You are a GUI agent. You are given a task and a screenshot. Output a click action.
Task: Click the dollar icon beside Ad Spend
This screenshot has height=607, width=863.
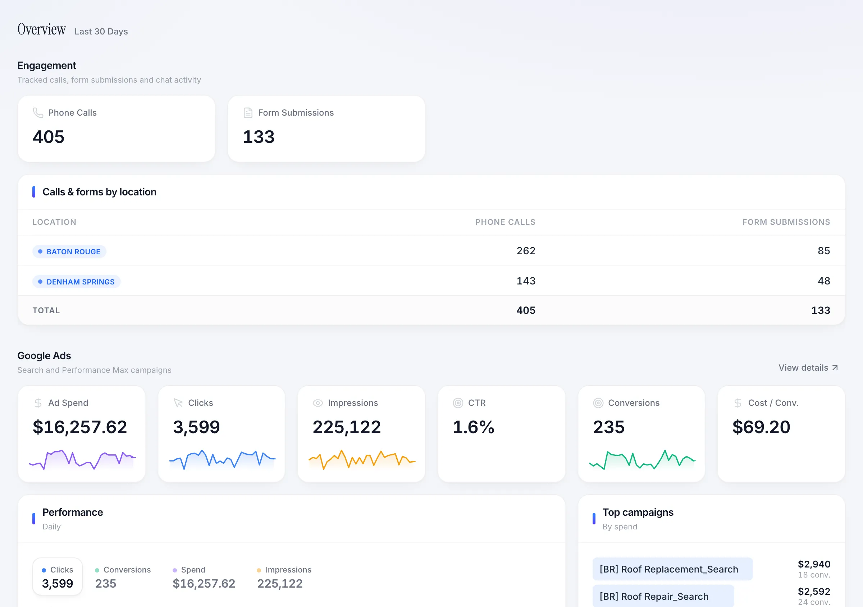pos(38,403)
